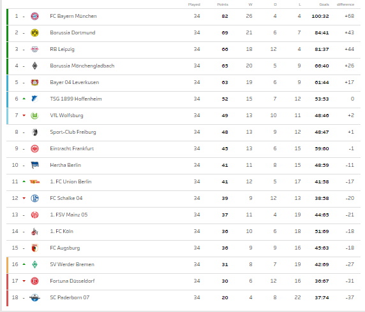Click Bayer 04 Leverkusen's club badge
The image size is (365, 312).
pos(34,83)
